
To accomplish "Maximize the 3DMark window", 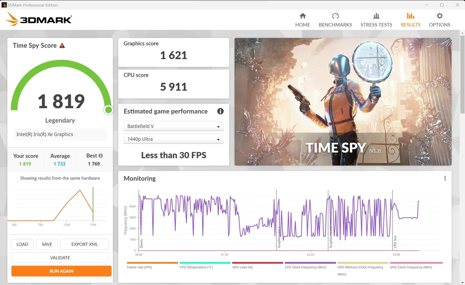I will (x=442, y=5).
